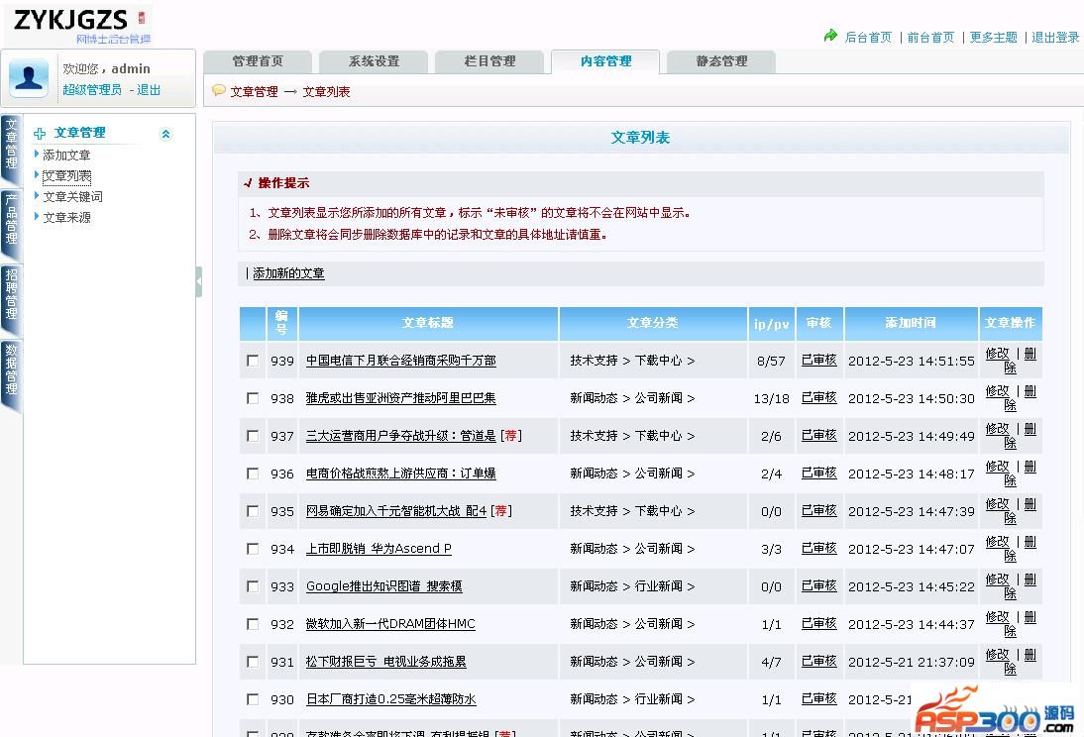
Task: Select checkbox for article 936
Action: (253, 474)
